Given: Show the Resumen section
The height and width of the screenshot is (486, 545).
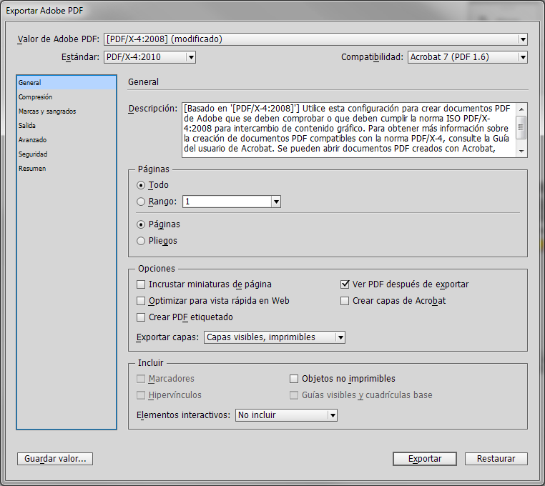Looking at the screenshot, I should coord(32,169).
